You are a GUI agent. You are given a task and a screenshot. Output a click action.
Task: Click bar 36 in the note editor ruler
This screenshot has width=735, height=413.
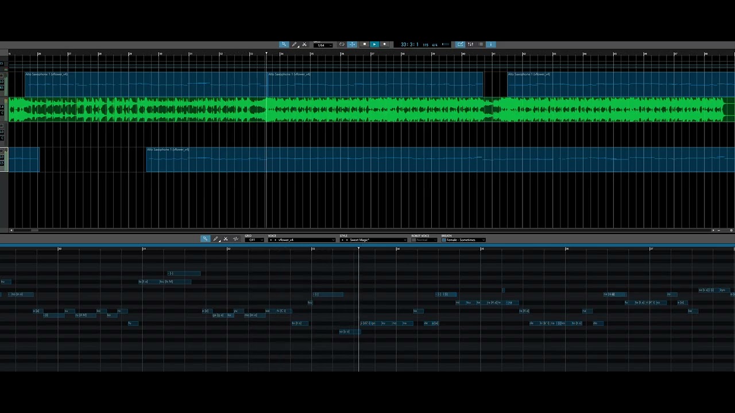(567, 249)
